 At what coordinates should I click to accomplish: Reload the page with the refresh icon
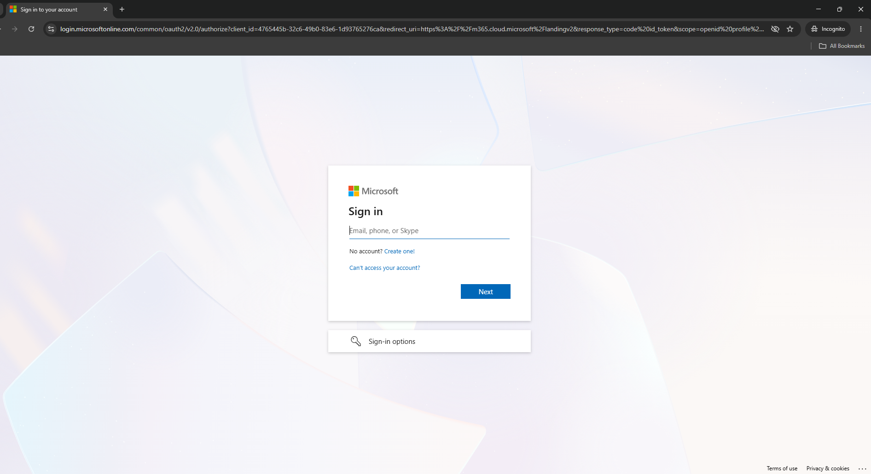(31, 29)
